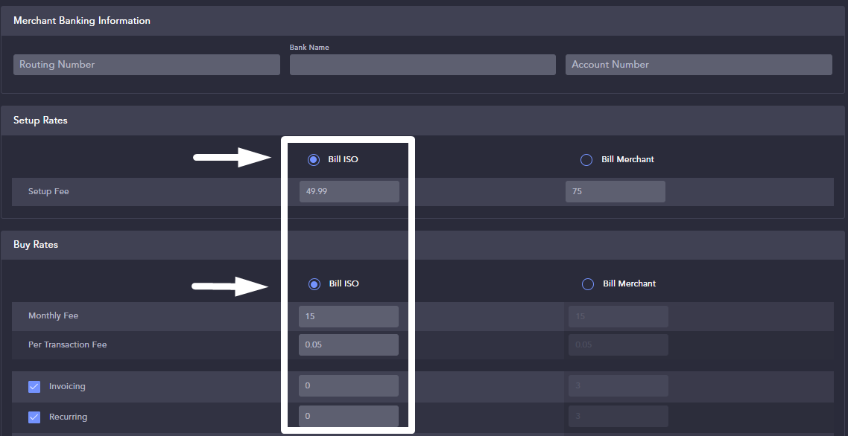Select Bill ISO radio under Setup Rates

click(x=314, y=159)
